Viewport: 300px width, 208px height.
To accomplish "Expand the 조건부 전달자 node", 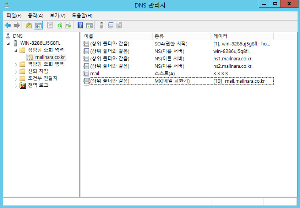I will pos(16,79).
